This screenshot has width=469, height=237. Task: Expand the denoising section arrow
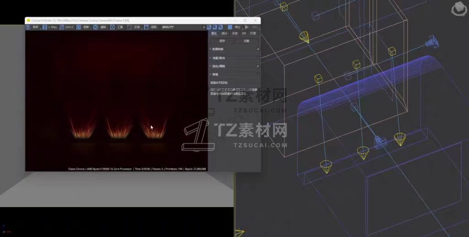(210, 75)
